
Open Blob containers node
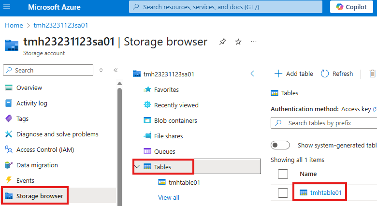175,120
